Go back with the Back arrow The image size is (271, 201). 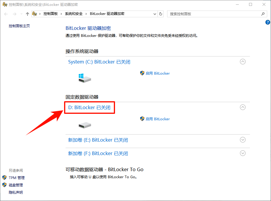6,14
